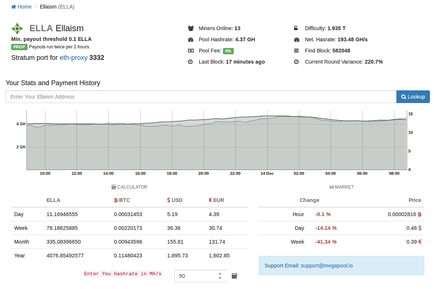
Task: Go to the Home breadcrumb link
Action: (21, 7)
